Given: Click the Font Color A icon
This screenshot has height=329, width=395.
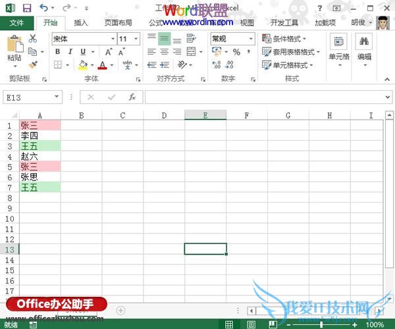Looking at the screenshot, I should coord(102,65).
